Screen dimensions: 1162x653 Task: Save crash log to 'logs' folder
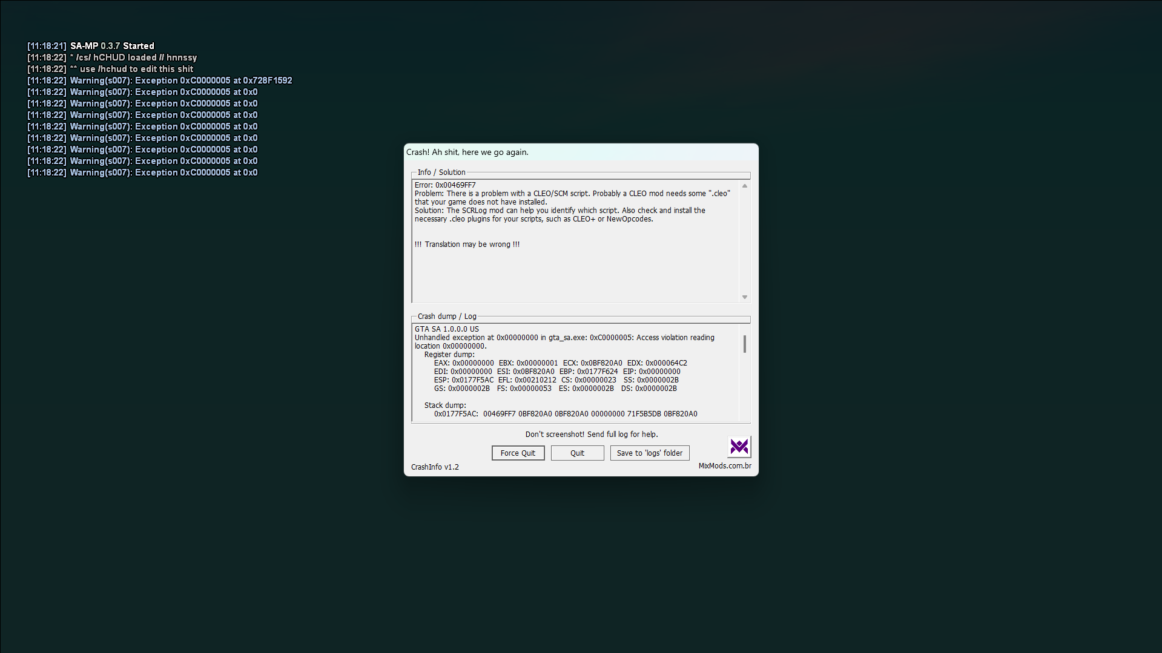pos(649,453)
